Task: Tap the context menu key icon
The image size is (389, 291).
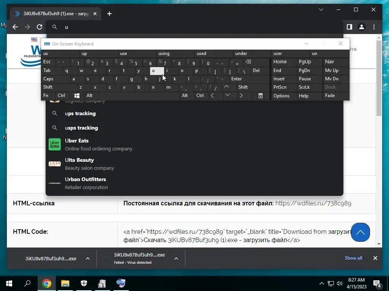Action: click(x=261, y=95)
